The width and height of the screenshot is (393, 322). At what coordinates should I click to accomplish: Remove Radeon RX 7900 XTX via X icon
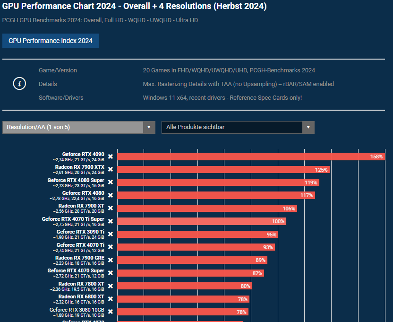click(x=110, y=169)
